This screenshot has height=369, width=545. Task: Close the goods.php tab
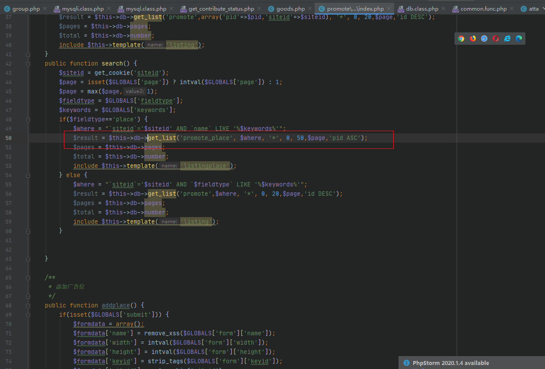(310, 9)
